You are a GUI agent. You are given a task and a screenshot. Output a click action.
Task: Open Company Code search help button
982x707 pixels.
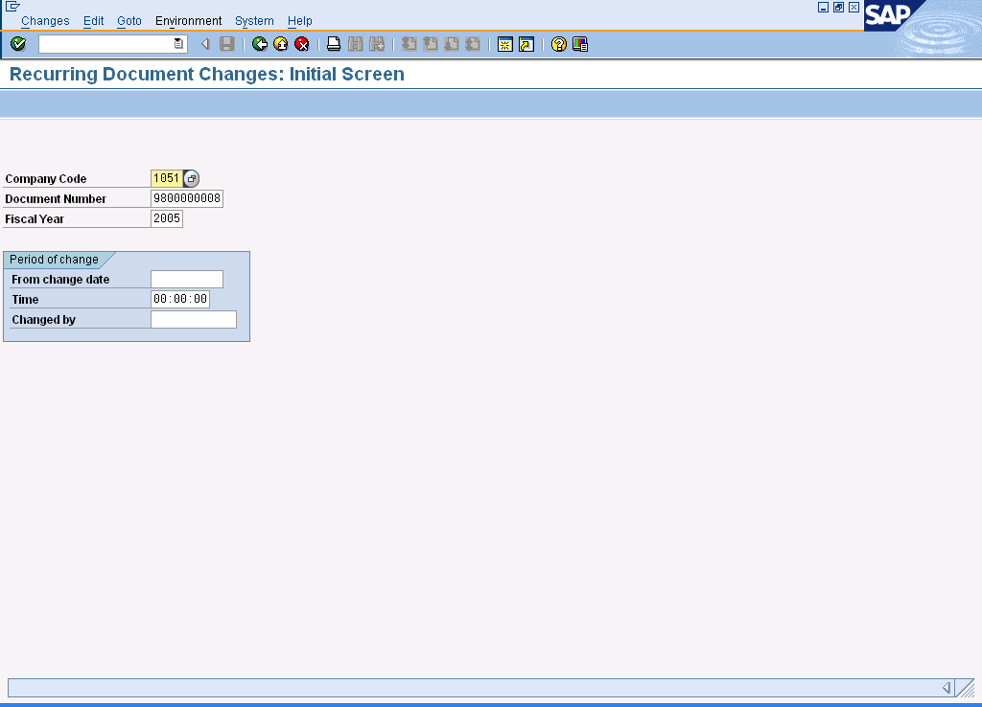click(192, 178)
